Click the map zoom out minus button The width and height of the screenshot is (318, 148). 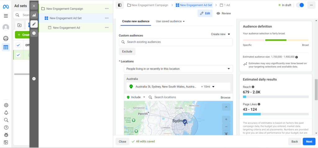click(x=226, y=127)
